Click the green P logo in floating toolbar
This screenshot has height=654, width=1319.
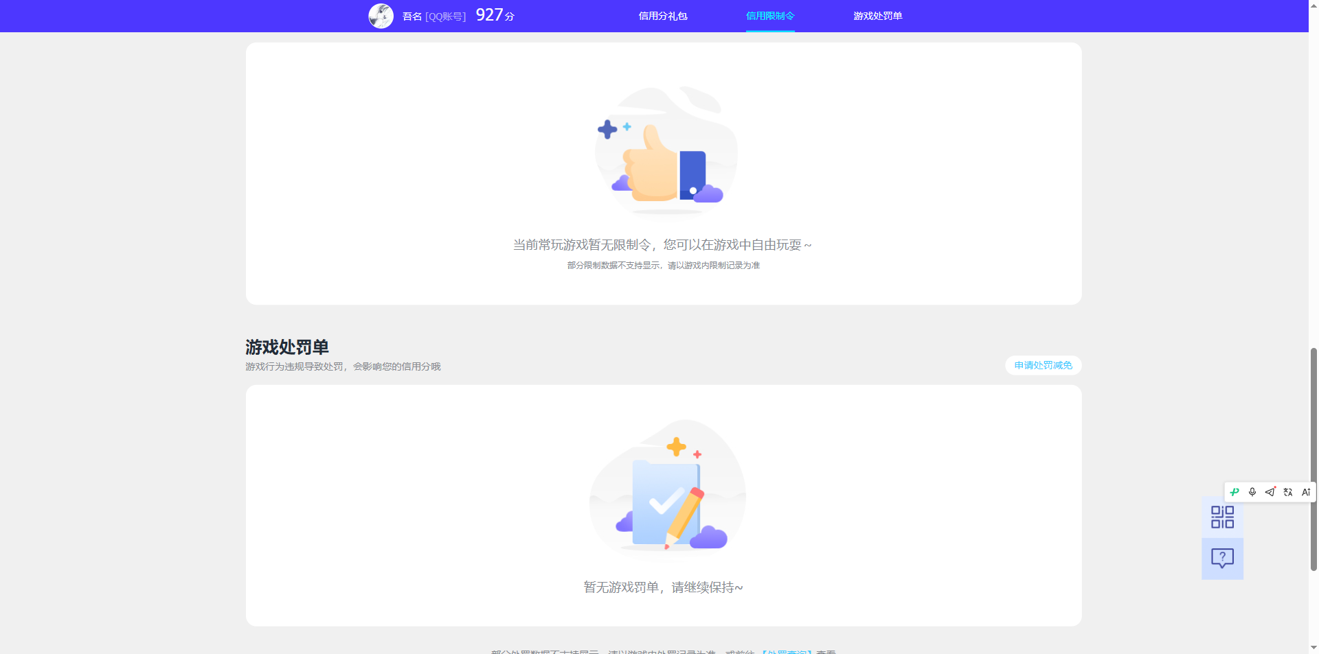(1235, 492)
